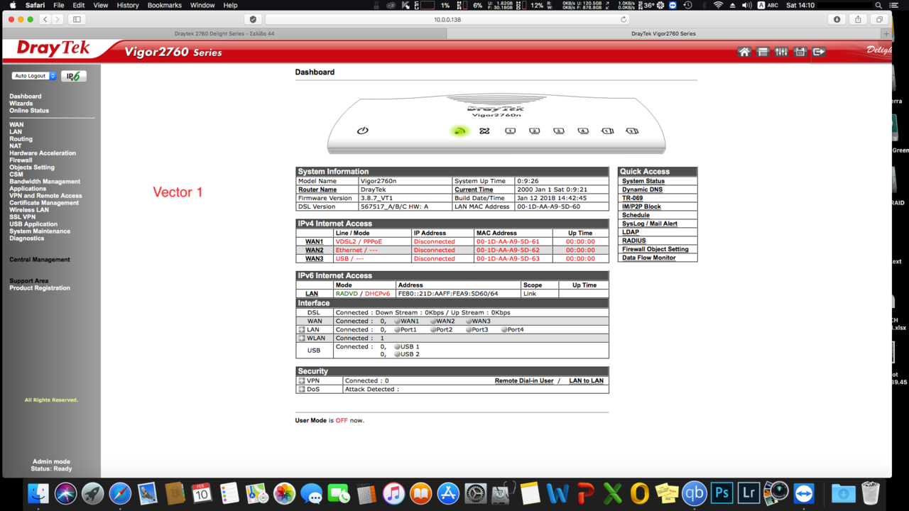Click the sliders settings icon in header
This screenshot has height=511, width=909.
(x=781, y=52)
